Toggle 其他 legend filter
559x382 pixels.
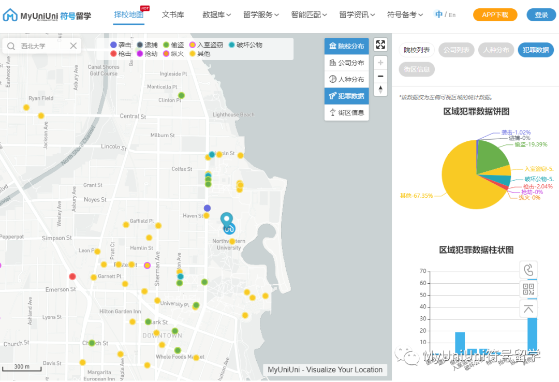click(x=200, y=54)
